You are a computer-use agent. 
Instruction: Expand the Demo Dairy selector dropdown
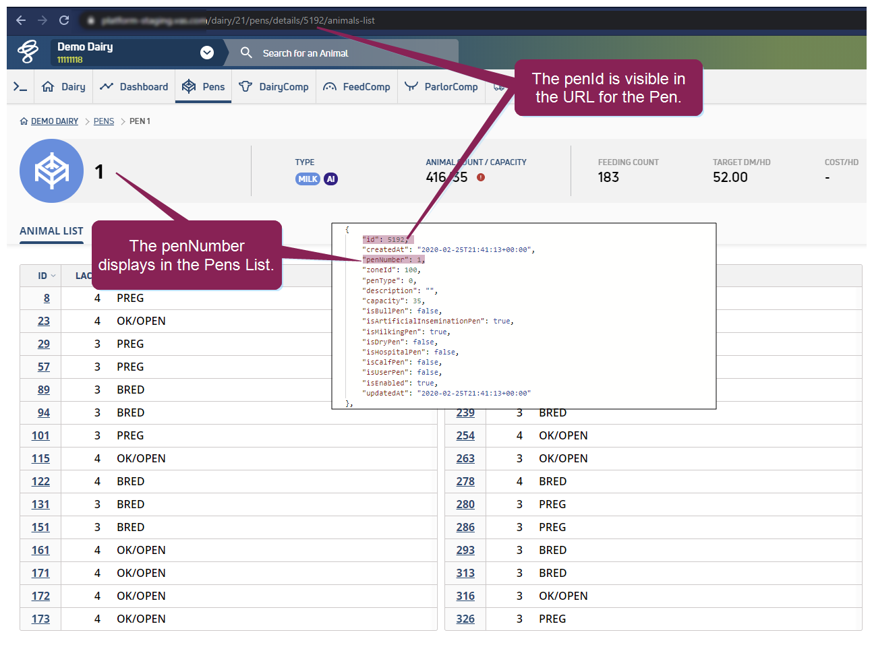[x=207, y=53]
